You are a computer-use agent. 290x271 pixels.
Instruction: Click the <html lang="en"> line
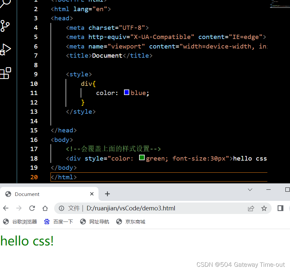point(81,9)
